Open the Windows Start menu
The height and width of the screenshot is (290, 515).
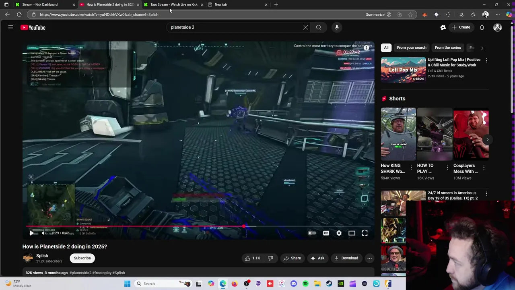coord(127,284)
